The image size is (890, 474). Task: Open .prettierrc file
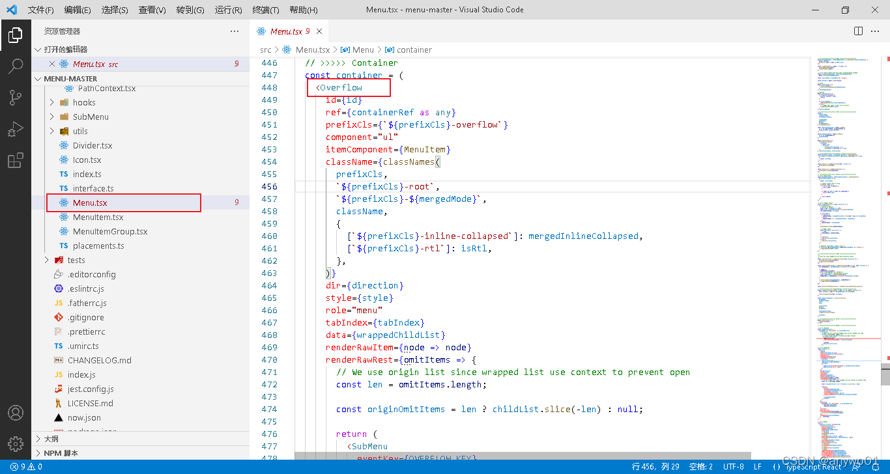(x=87, y=331)
